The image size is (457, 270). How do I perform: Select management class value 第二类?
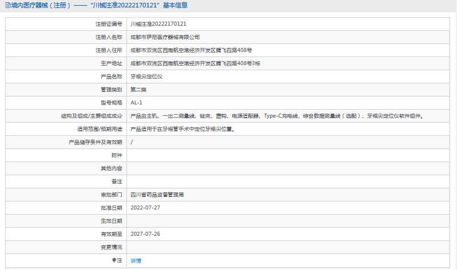tap(138, 90)
